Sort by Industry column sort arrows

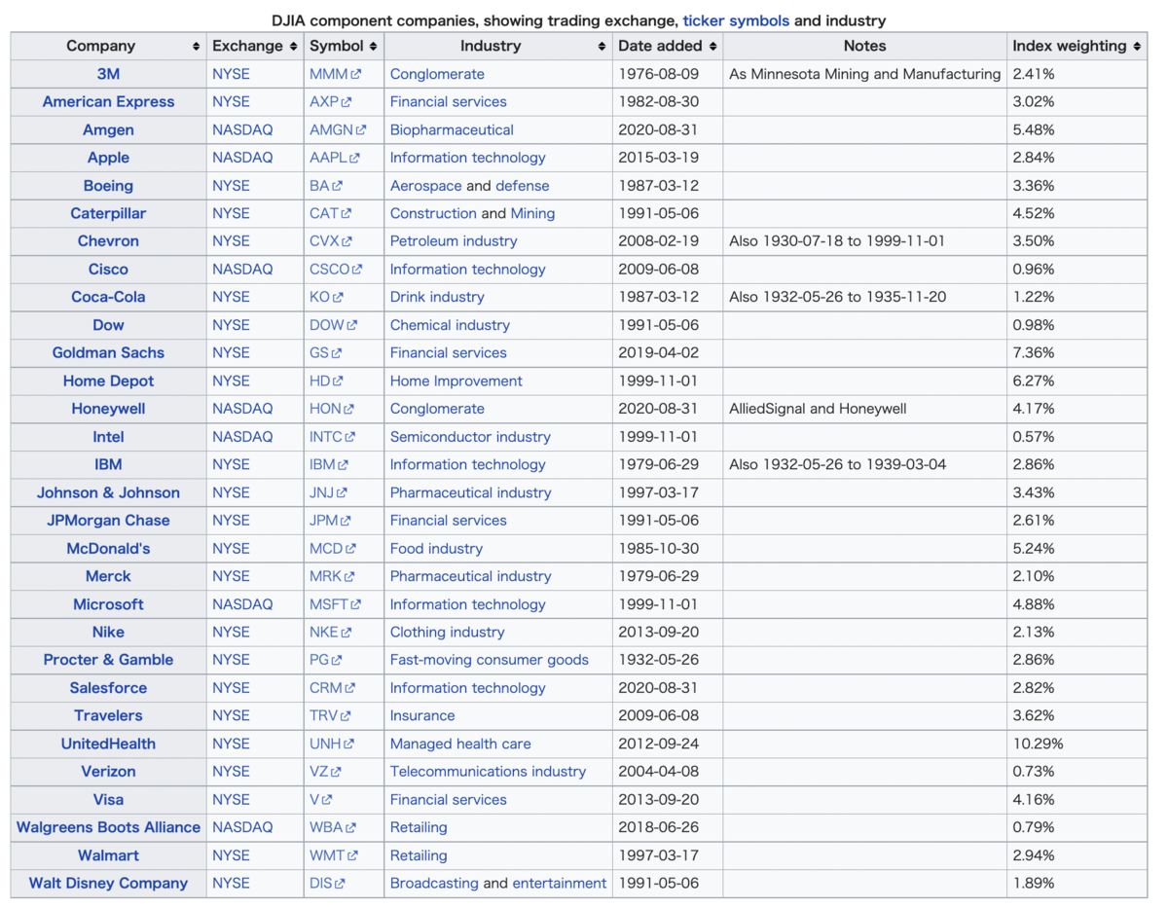[602, 46]
